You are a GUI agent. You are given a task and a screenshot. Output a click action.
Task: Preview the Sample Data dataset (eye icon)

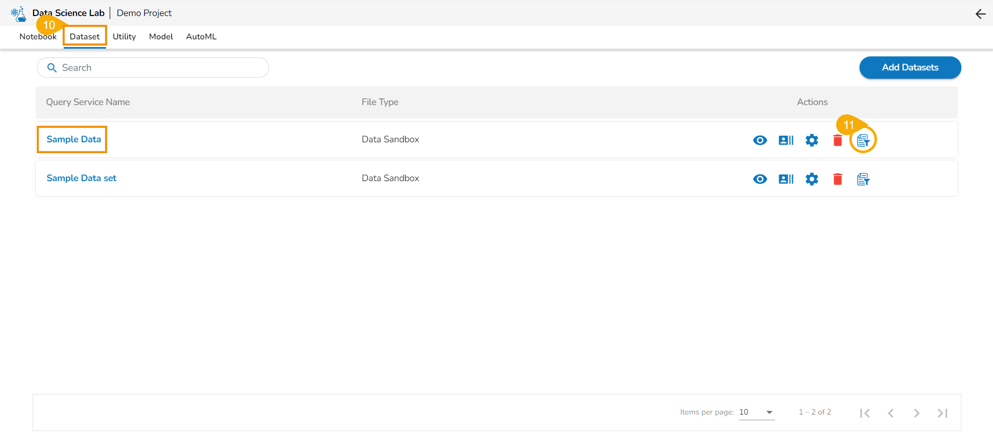[760, 140]
